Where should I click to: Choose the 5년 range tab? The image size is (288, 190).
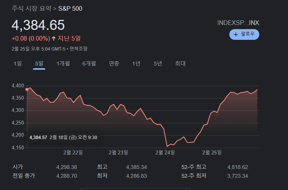click(158, 64)
